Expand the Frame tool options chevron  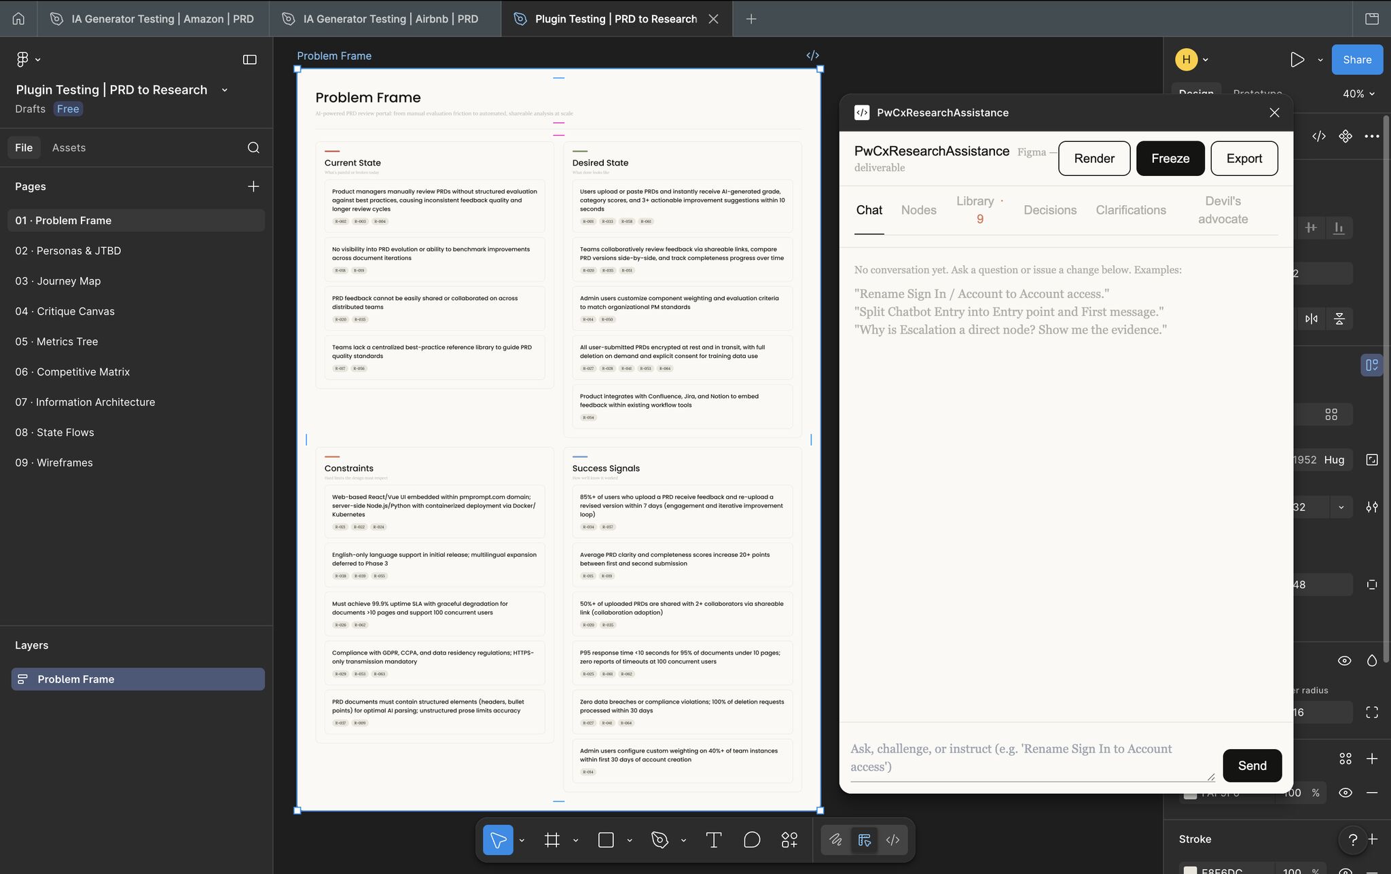[575, 841]
